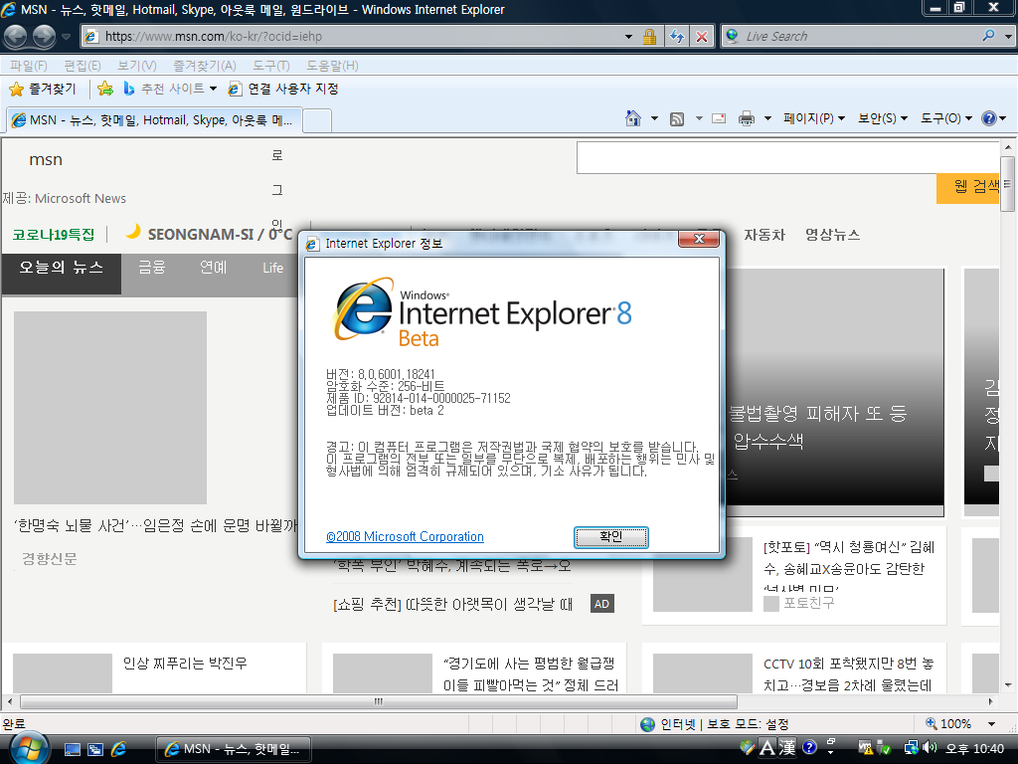
Task: Expand the feeds dropdown arrow
Action: (x=699, y=119)
